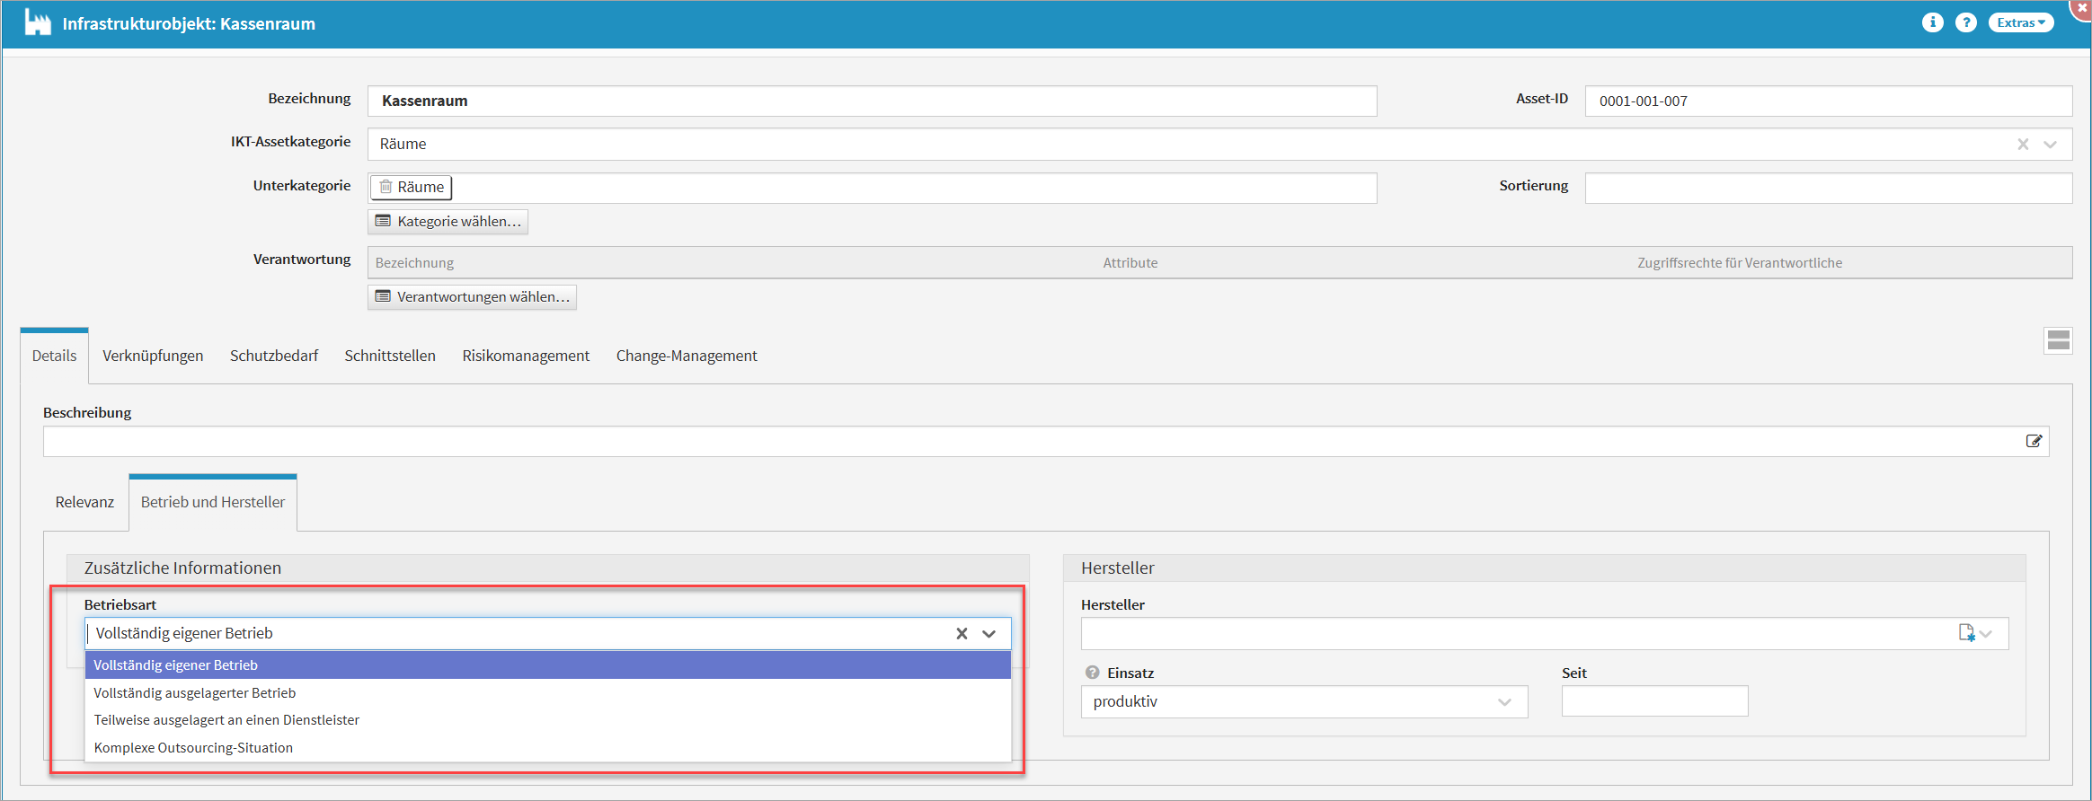This screenshot has height=801, width=2092.
Task: Open the Extras dropdown menu
Action: pyautogui.click(x=2020, y=23)
